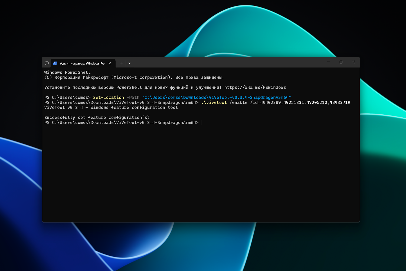Click the feature ID 48433719
The image size is (406, 271).
tap(340, 102)
